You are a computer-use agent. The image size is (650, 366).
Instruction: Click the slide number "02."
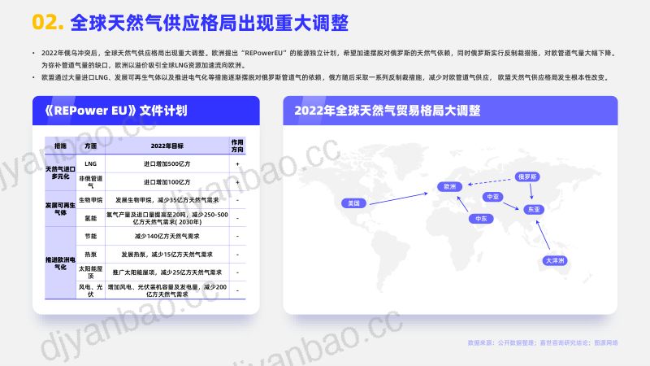(48, 22)
